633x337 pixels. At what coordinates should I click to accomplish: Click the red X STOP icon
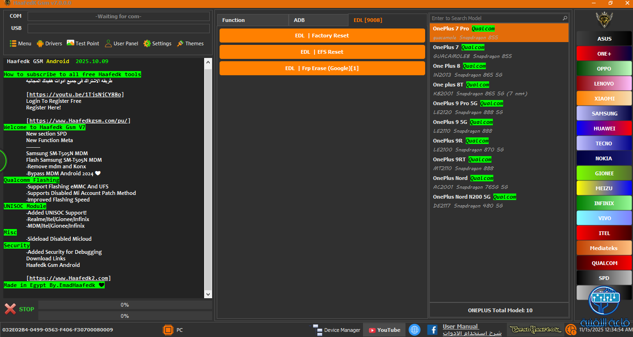click(x=10, y=309)
